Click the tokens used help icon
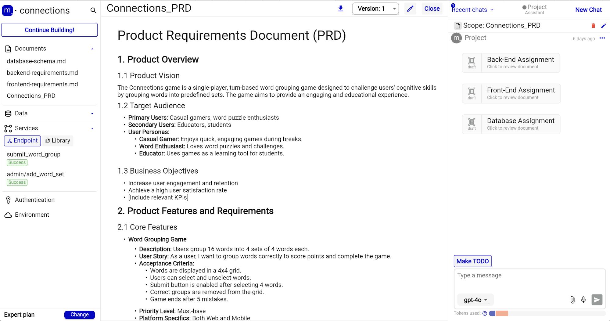Viewport: 610px width, 321px height. click(x=485, y=313)
